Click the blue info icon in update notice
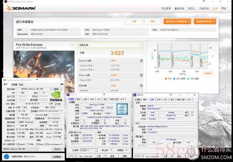This screenshot has width=233, height=162. [x=6, y=157]
